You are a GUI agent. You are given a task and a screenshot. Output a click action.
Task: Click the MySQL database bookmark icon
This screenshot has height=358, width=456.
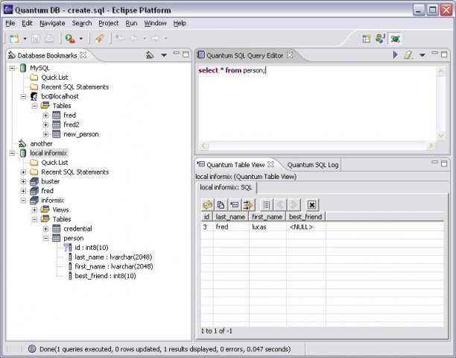(23, 68)
